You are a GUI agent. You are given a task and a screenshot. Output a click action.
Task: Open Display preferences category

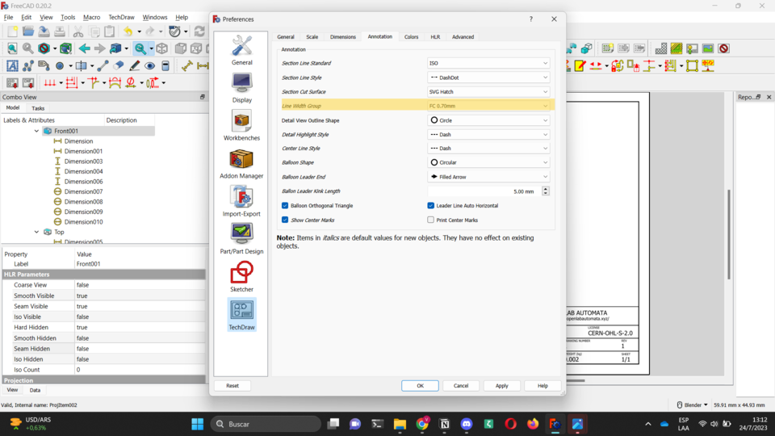pyautogui.click(x=241, y=88)
